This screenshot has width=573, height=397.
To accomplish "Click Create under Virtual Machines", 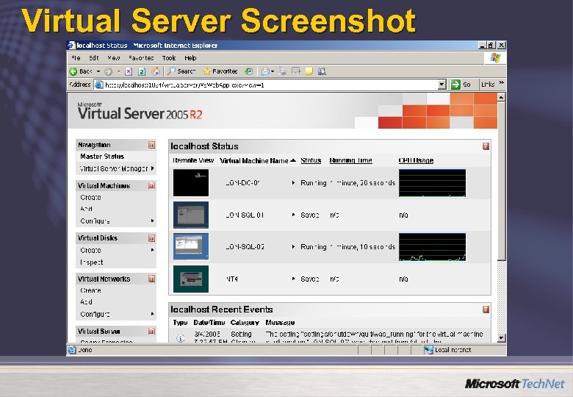I will 90,198.
